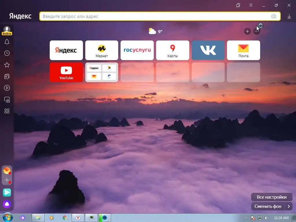This screenshot has height=222, width=296.
Task: Open the Маркет tile
Action: coord(102,50)
